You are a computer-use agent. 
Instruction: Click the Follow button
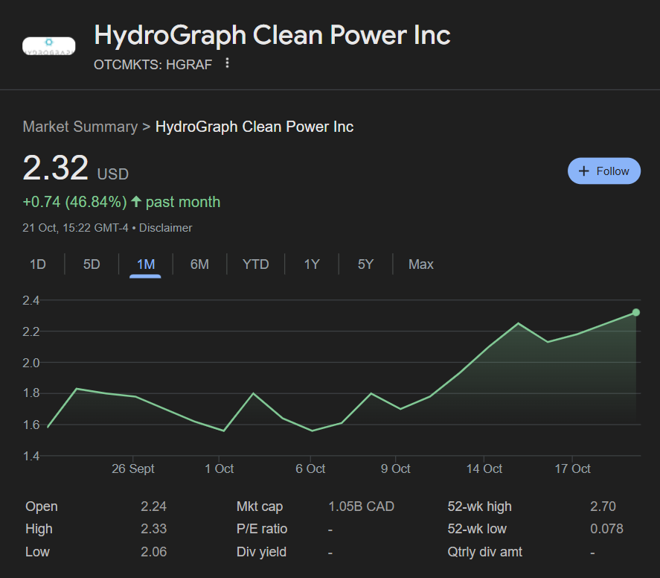tap(604, 171)
